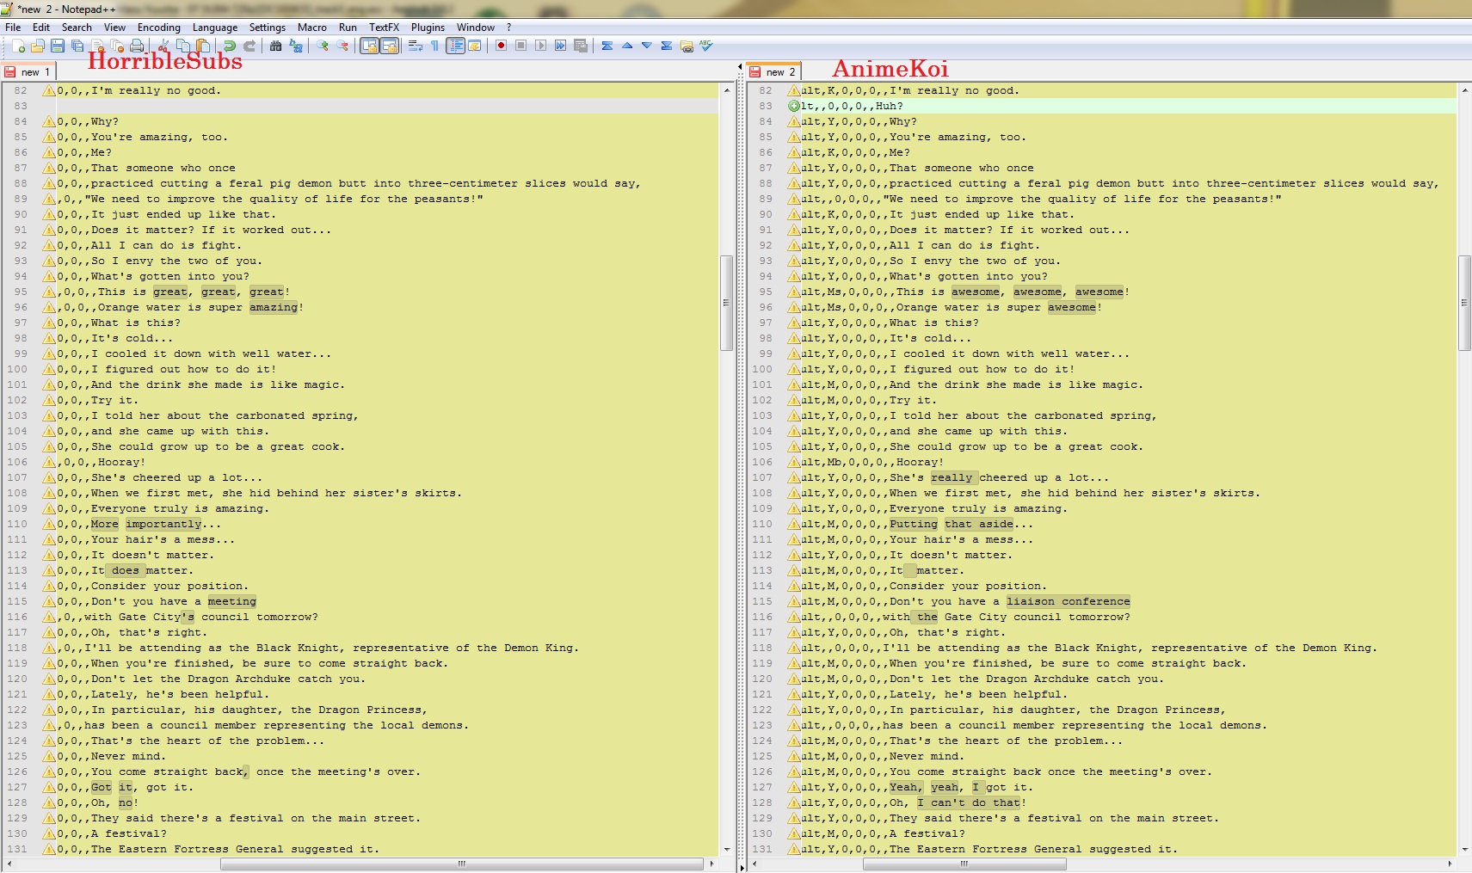
Task: Click right pane vertical scrollbar thumb
Action: pyautogui.click(x=1465, y=303)
